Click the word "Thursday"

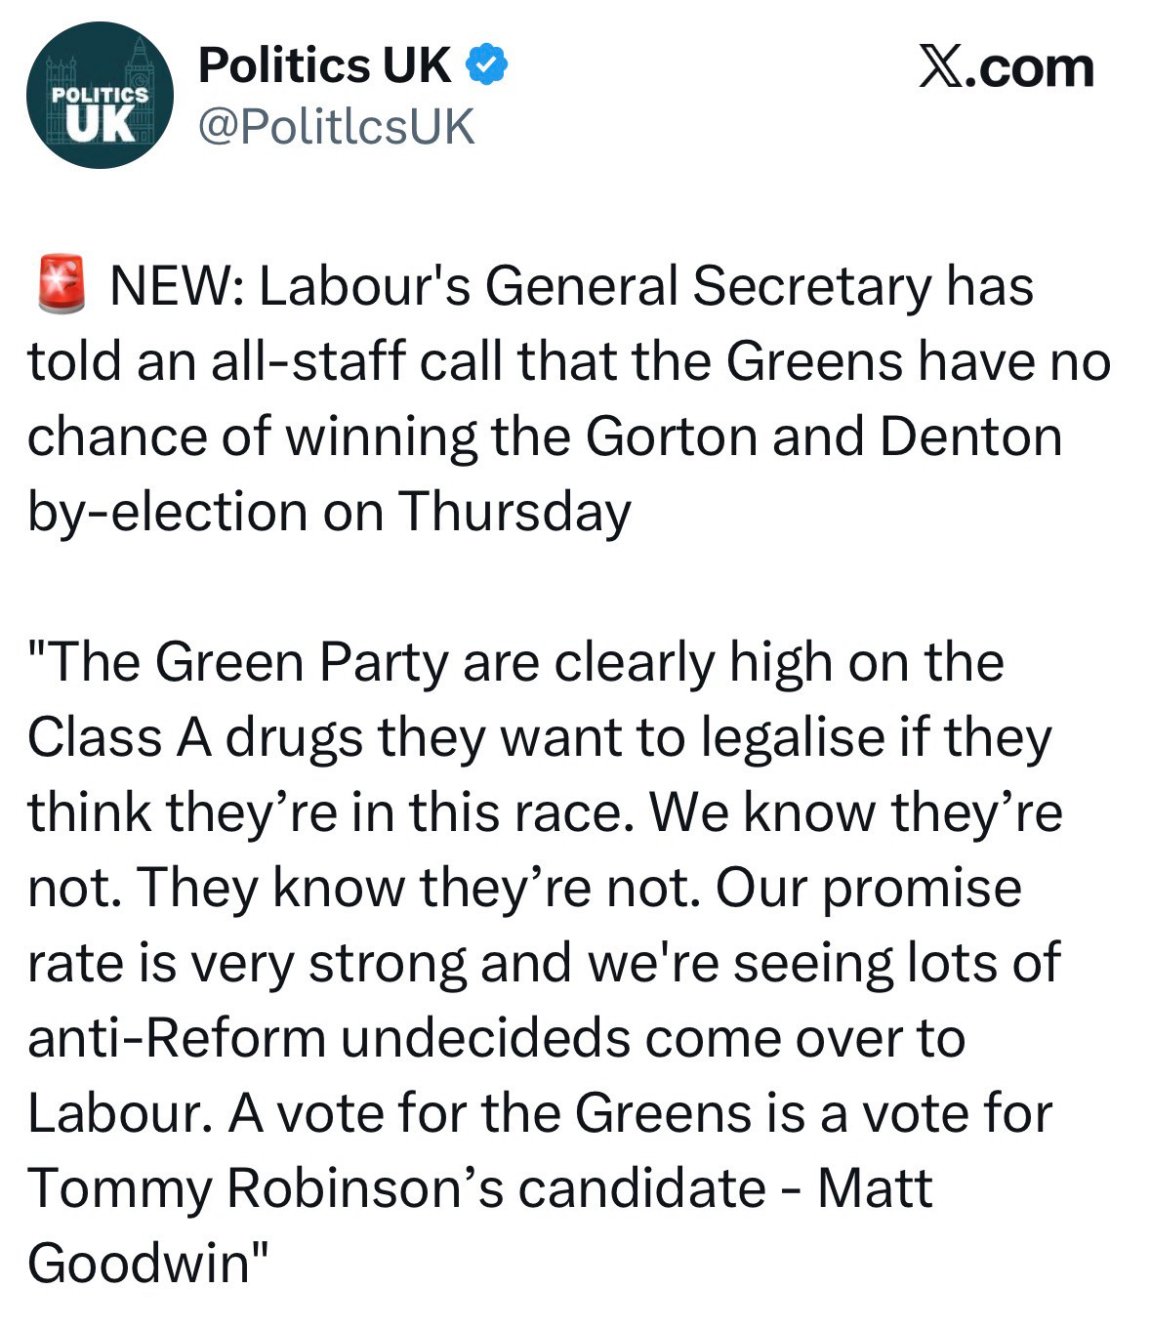coord(514,512)
